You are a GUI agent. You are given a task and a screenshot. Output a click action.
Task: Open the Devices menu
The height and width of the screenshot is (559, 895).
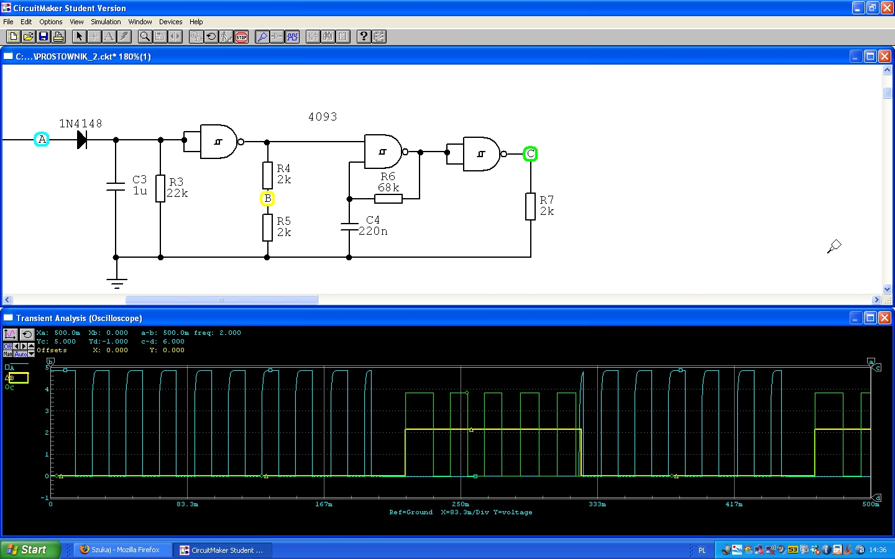[x=170, y=22]
